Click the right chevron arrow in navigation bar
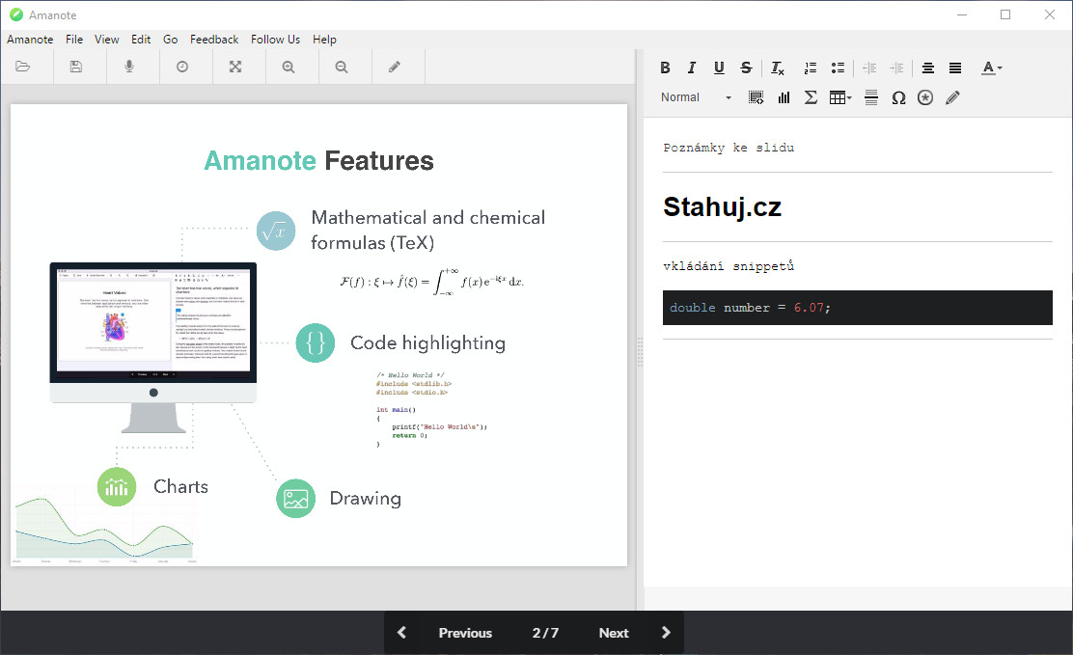Screen dimensions: 1073x655 (x=666, y=633)
